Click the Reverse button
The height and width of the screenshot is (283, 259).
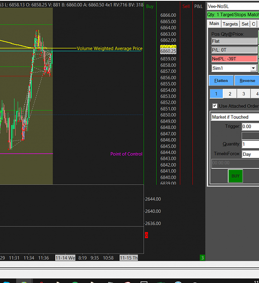click(247, 81)
